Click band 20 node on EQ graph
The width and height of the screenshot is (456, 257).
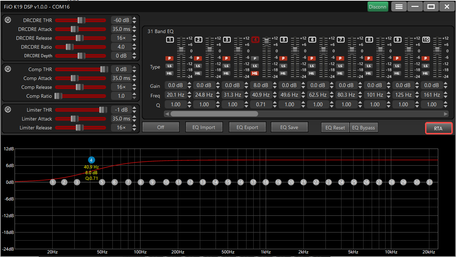coord(291,182)
